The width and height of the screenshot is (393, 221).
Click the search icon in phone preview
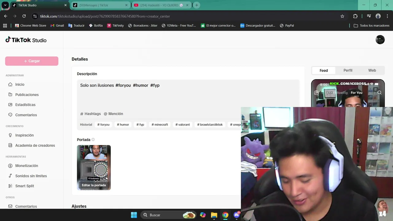click(379, 92)
